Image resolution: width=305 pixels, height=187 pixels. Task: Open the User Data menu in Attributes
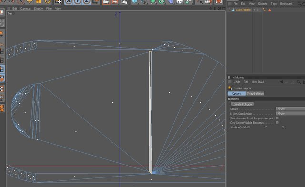pos(258,82)
